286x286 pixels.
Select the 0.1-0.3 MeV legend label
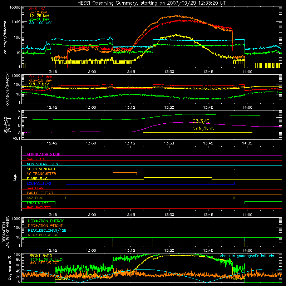point(41,77)
